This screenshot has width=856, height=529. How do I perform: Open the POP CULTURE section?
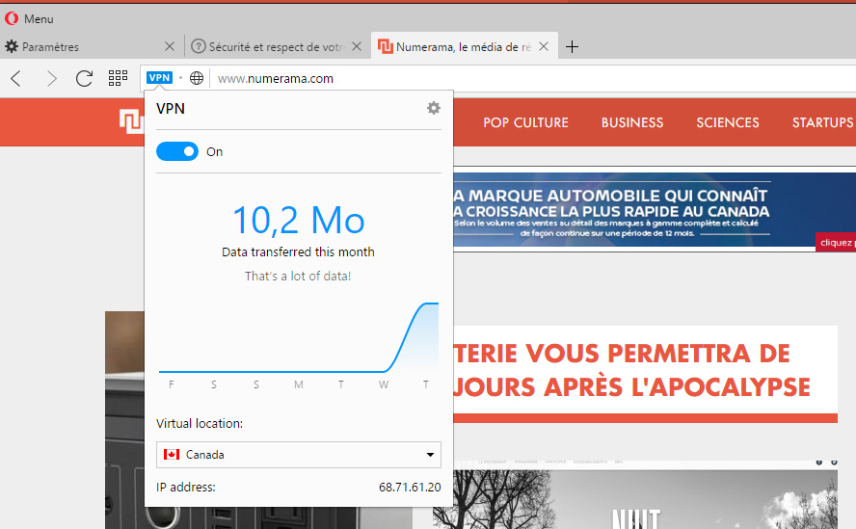pos(525,122)
